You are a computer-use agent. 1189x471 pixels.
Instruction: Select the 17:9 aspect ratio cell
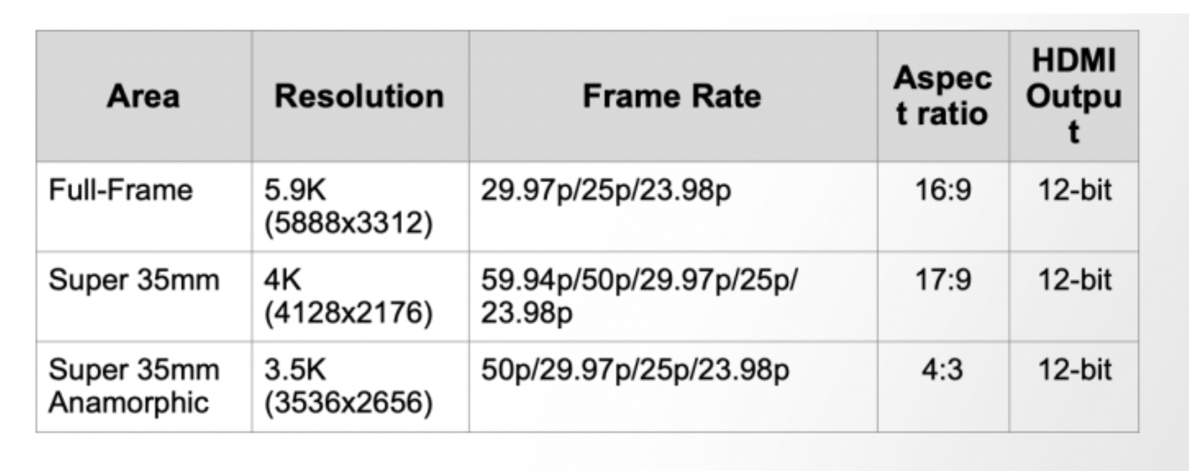[943, 280]
